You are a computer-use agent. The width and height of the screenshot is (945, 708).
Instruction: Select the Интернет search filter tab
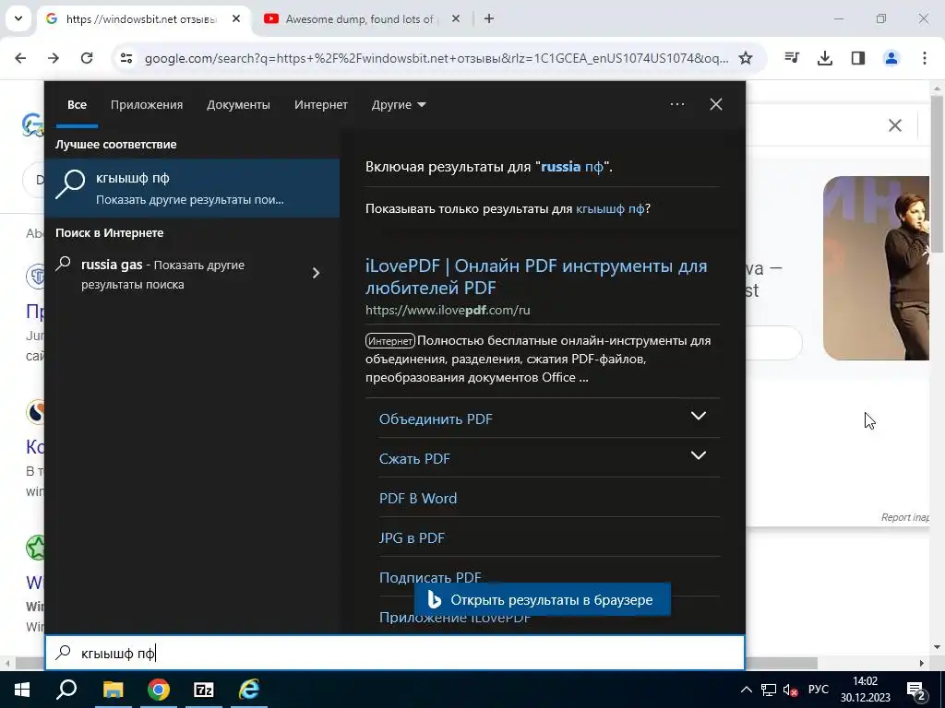click(x=320, y=105)
